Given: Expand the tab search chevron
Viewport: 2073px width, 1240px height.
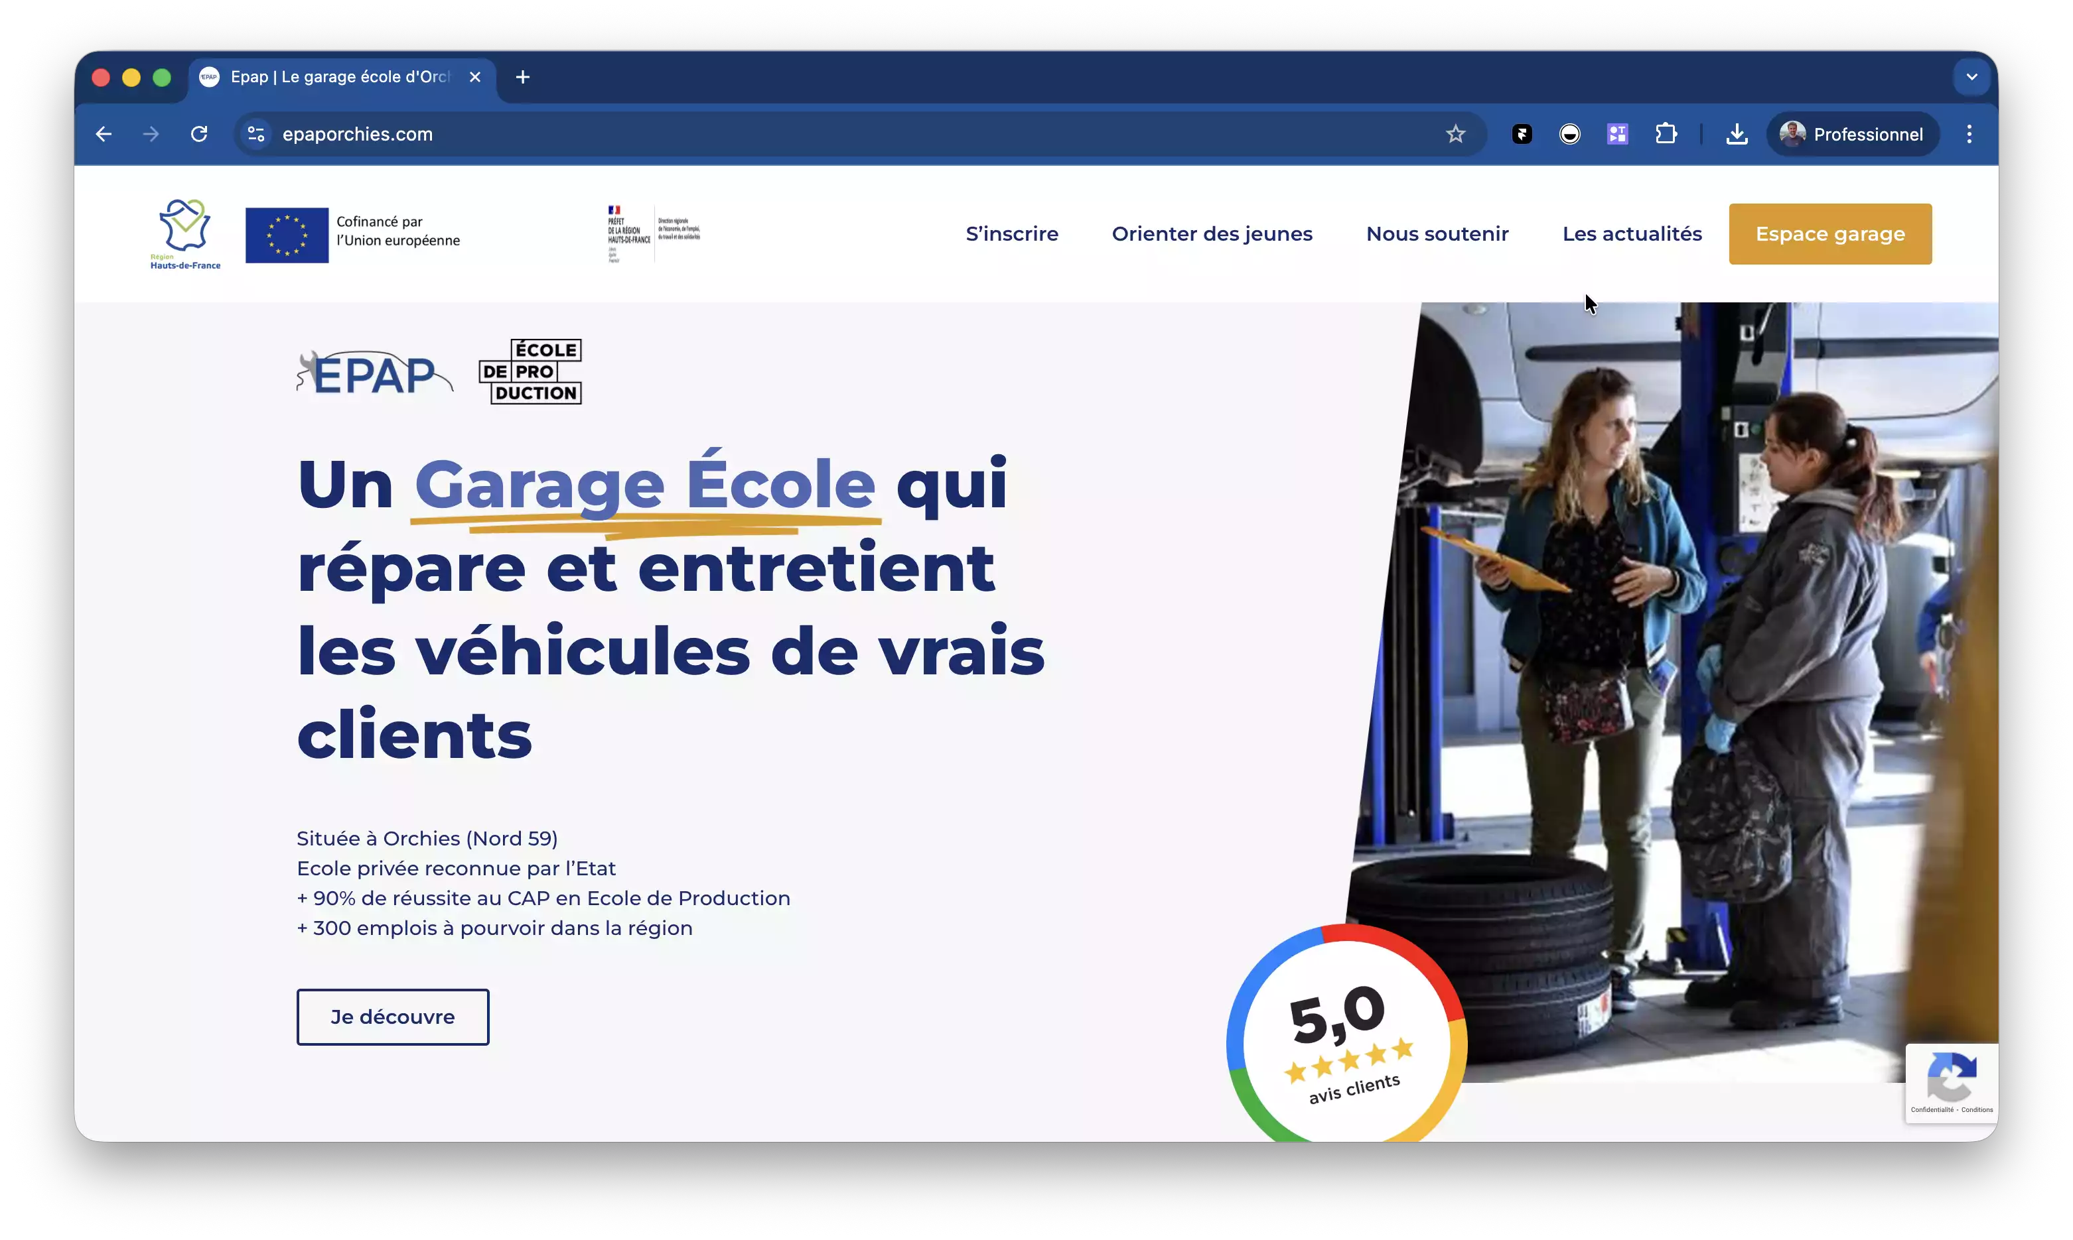Looking at the screenshot, I should [x=1972, y=77].
